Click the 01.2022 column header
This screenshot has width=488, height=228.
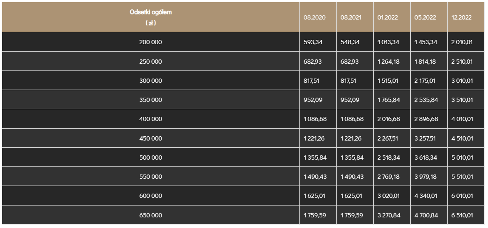coord(388,18)
